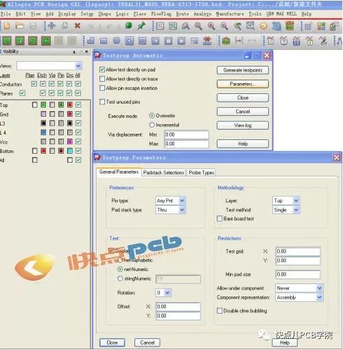Image resolution: width=343 pixels, height=350 pixels.
Task: Click the New file toolbar icon
Action: tap(7, 26)
